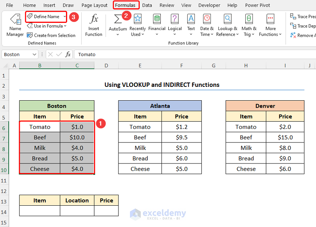Click the Create from Selection icon
Image resolution: width=316 pixels, height=227 pixels.
click(30, 35)
